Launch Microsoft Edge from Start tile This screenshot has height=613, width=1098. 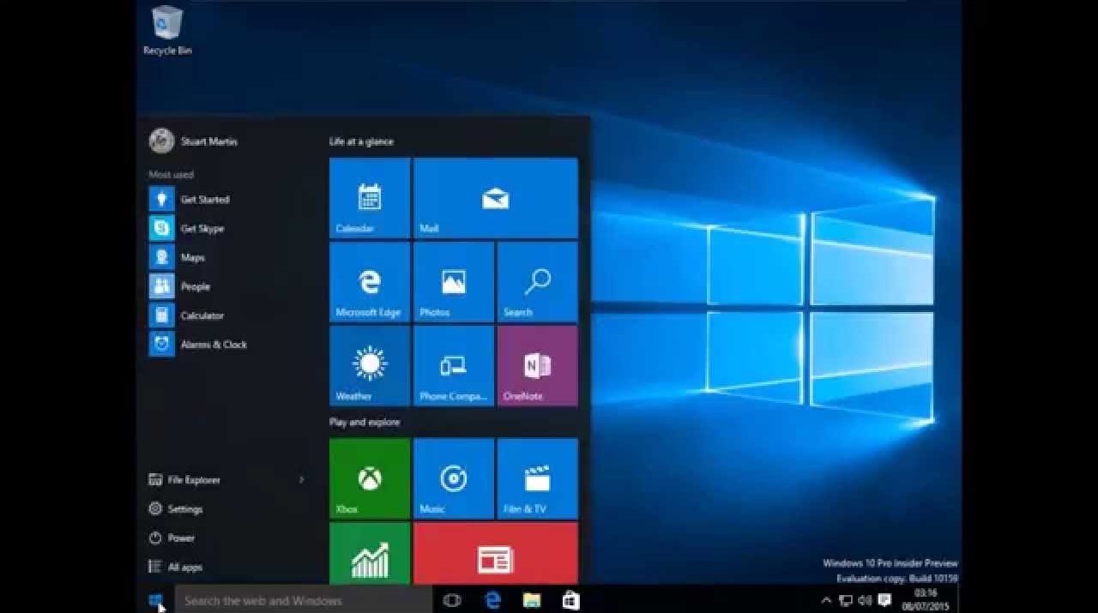pyautogui.click(x=370, y=281)
